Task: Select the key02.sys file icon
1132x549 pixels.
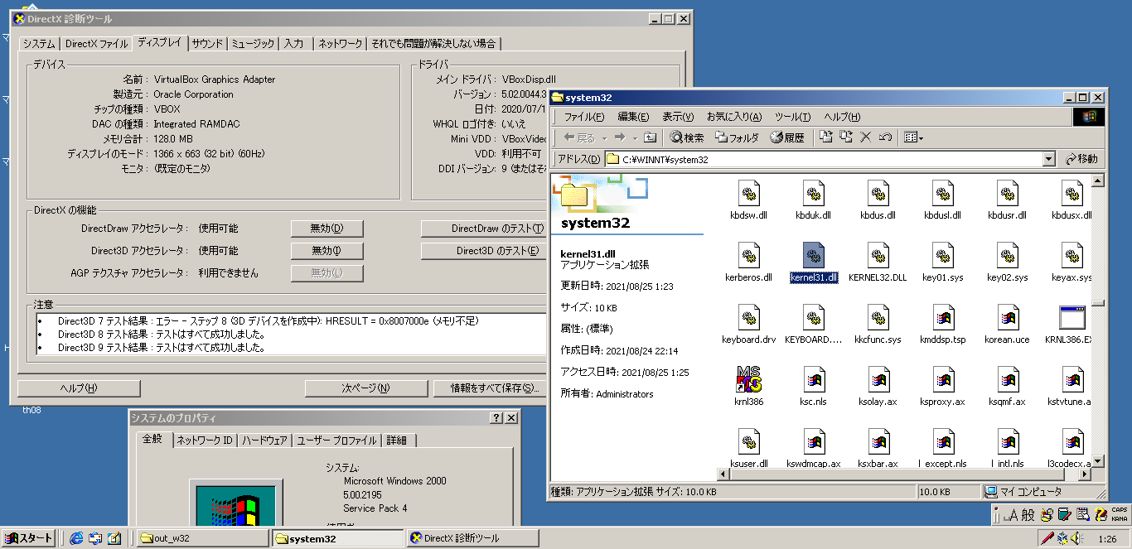Action: tap(1007, 256)
